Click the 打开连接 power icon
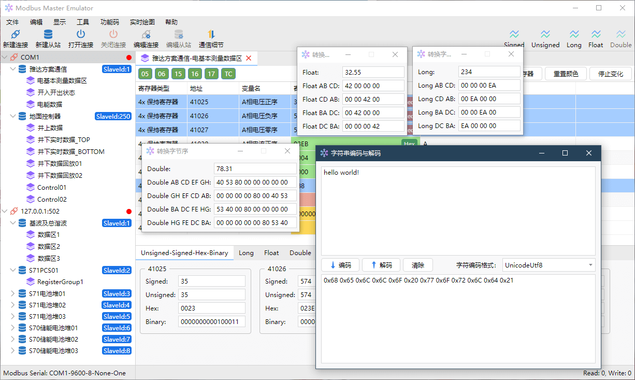The image size is (635, 380). (81, 35)
